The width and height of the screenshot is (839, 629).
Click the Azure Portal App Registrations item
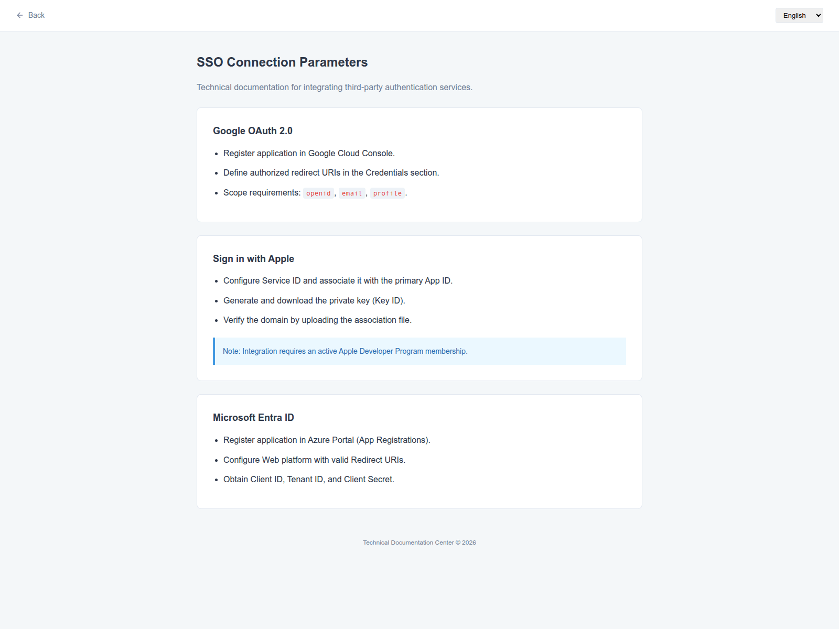(x=327, y=440)
